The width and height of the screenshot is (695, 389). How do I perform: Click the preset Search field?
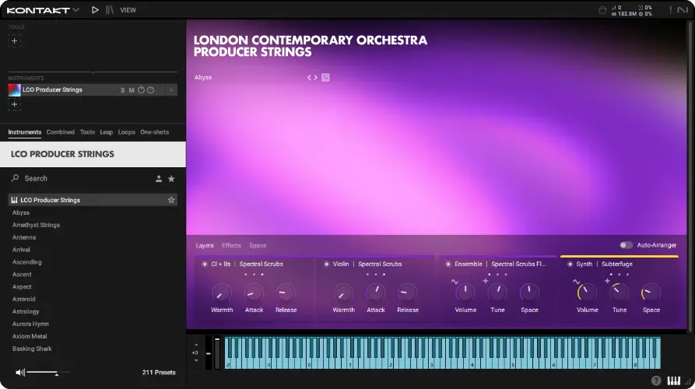(x=78, y=178)
